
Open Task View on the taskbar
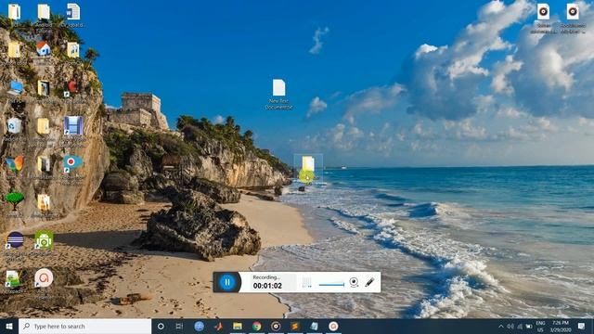click(179, 326)
